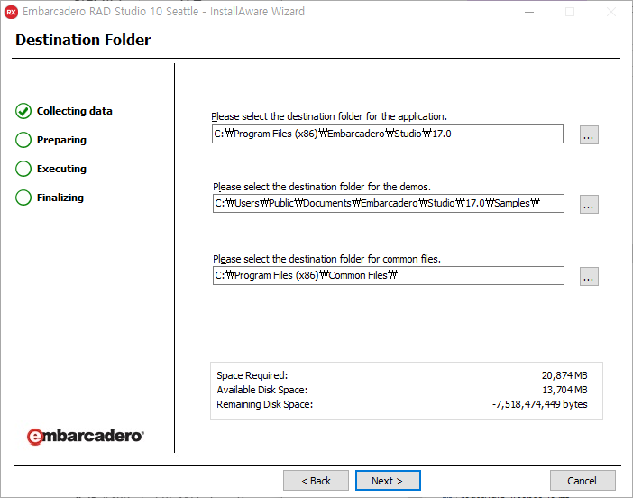Screen dimensions: 633x498
Task: Browse for the common files folder
Action: (589, 276)
